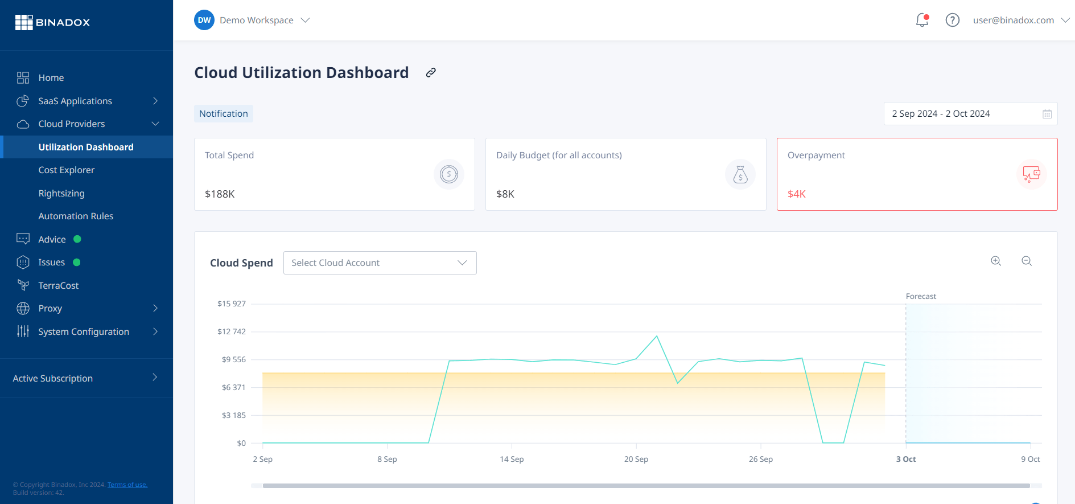Open the notifications bell
The height and width of the screenshot is (504, 1075).
click(922, 21)
